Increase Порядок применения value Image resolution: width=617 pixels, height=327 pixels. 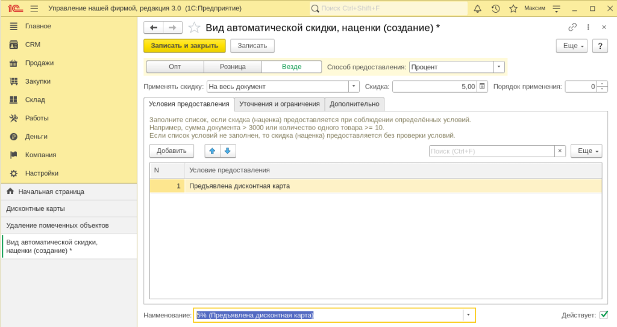(602, 84)
